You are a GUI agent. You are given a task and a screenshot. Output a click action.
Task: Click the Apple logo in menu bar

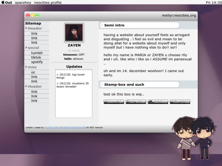[x=3, y=2]
